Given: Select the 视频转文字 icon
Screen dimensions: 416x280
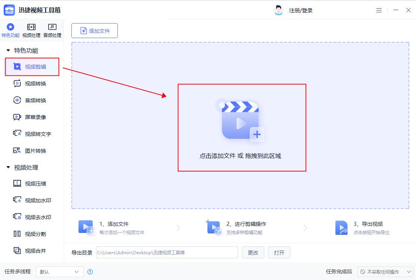Looking at the screenshot, I should [17, 133].
